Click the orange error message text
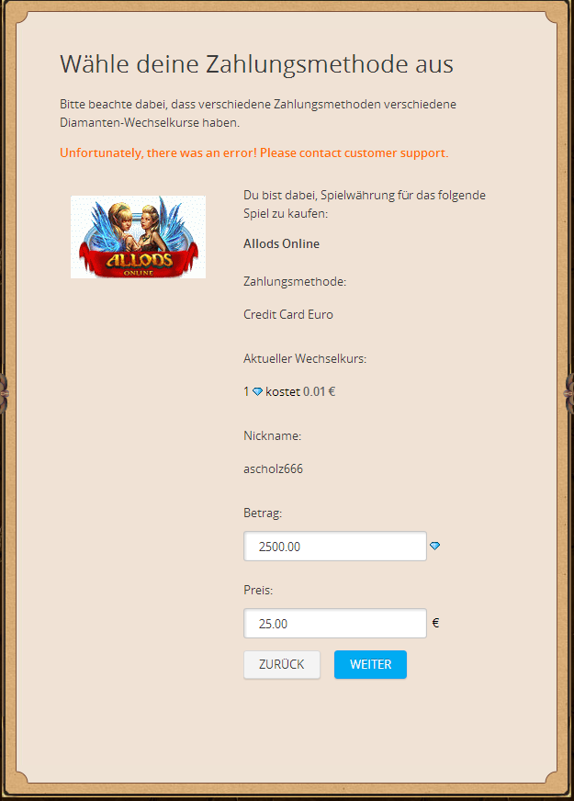 253,152
